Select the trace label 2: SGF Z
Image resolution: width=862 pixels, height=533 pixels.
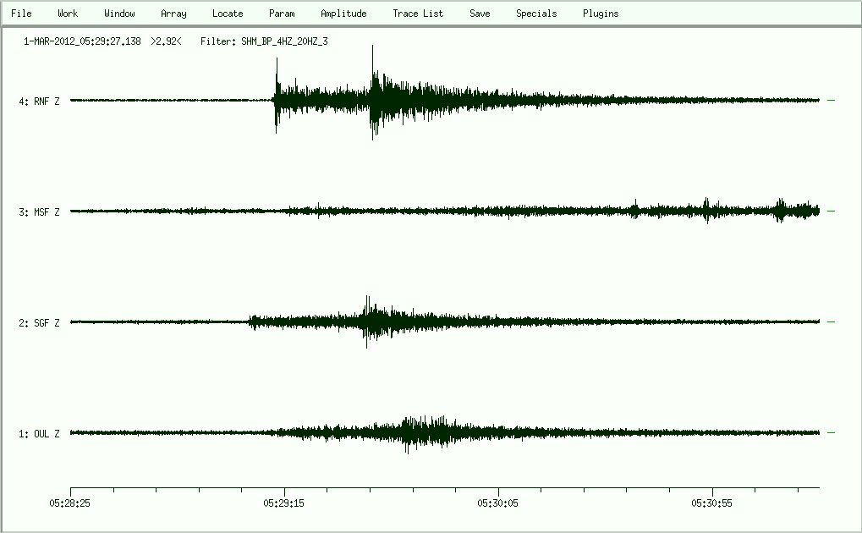click(39, 323)
